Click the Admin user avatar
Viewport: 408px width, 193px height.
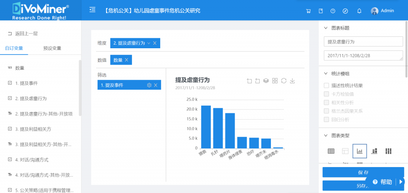pyautogui.click(x=375, y=11)
